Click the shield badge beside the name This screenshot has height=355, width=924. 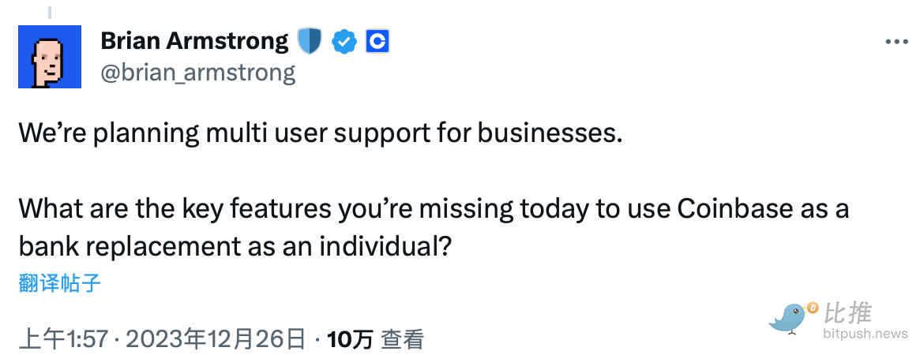[309, 41]
